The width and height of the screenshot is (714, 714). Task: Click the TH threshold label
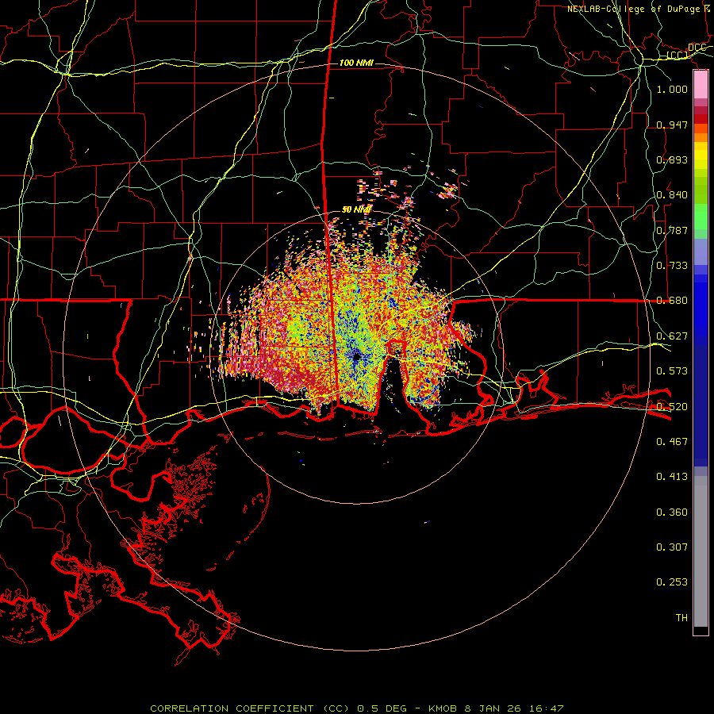click(681, 618)
